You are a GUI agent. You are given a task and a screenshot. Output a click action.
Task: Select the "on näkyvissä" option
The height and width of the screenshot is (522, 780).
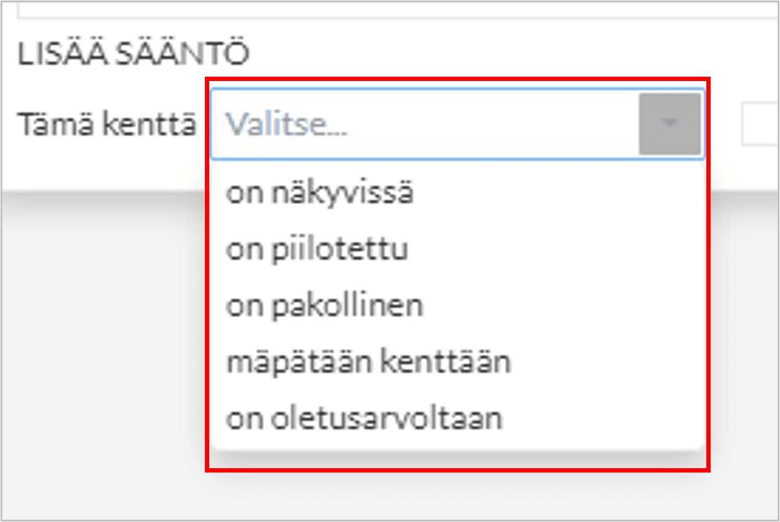coord(319,194)
